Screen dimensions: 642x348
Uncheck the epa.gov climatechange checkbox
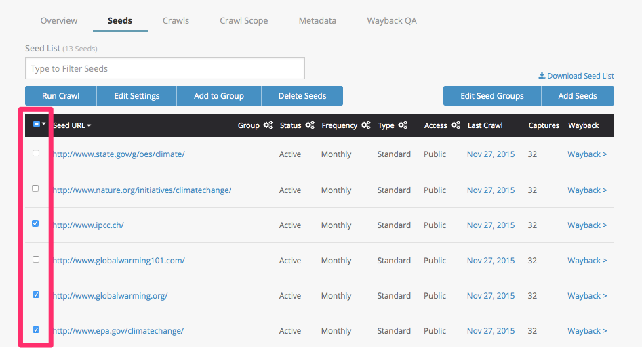point(36,330)
